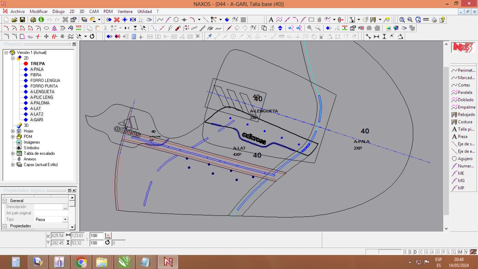Select the move four-arrow cross tool
Image resolution: width=478 pixels, height=269 pixels.
click(x=46, y=36)
